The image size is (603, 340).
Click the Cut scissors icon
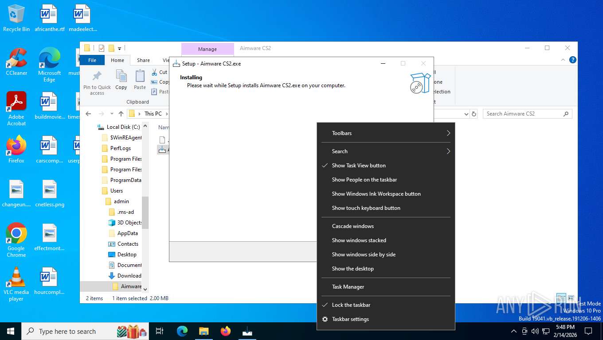point(154,72)
